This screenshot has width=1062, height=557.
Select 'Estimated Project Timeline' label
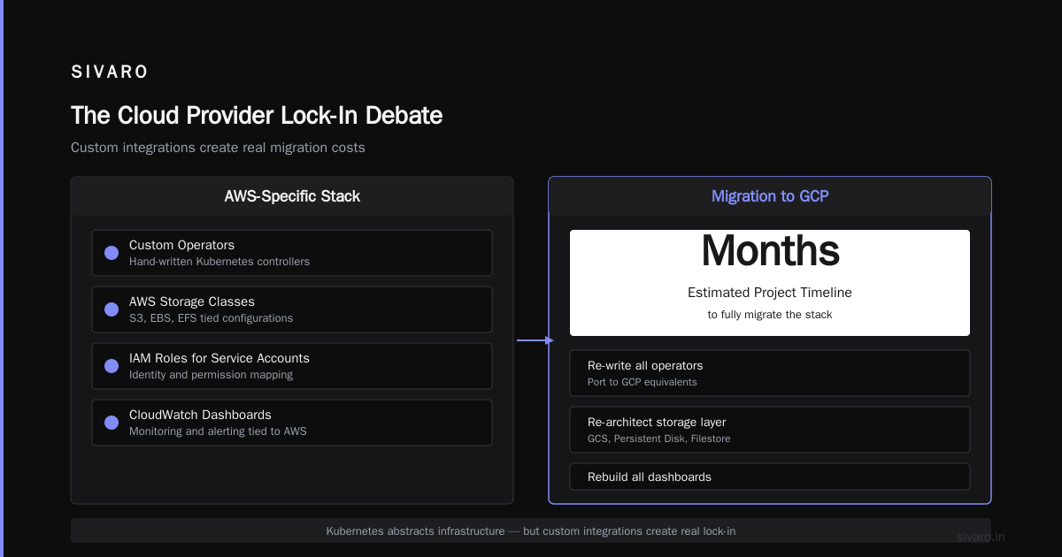click(x=770, y=293)
